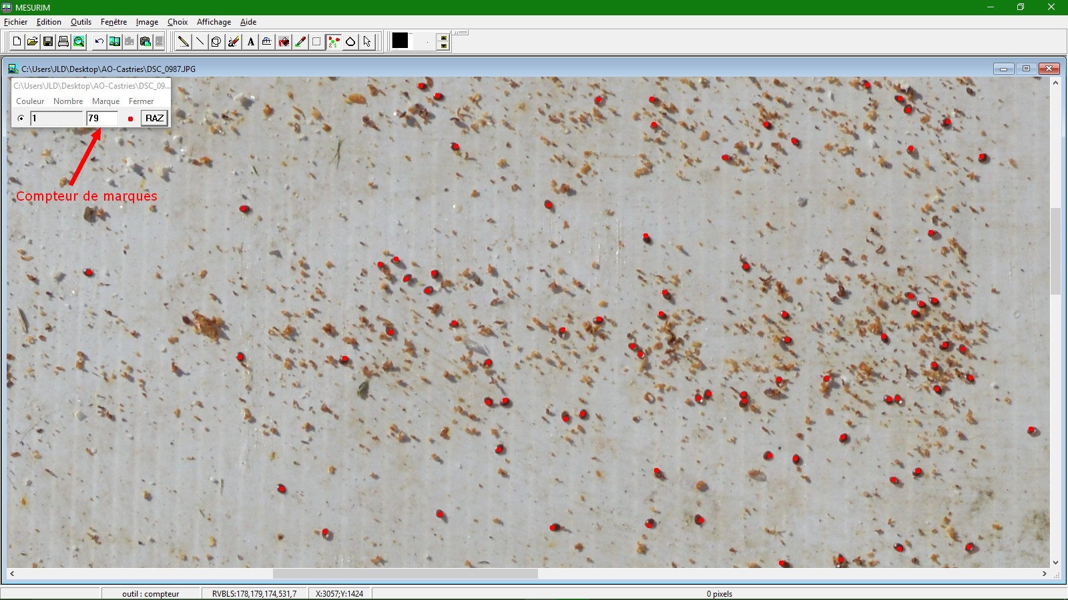The image size is (1068, 600).
Task: Click Fermer in the counter panel
Action: [141, 101]
